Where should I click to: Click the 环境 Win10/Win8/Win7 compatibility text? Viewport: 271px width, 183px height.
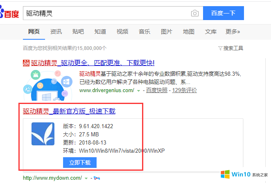coord(114,151)
